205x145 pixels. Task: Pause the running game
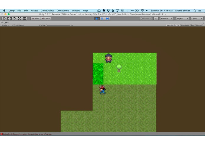coord(102,18)
